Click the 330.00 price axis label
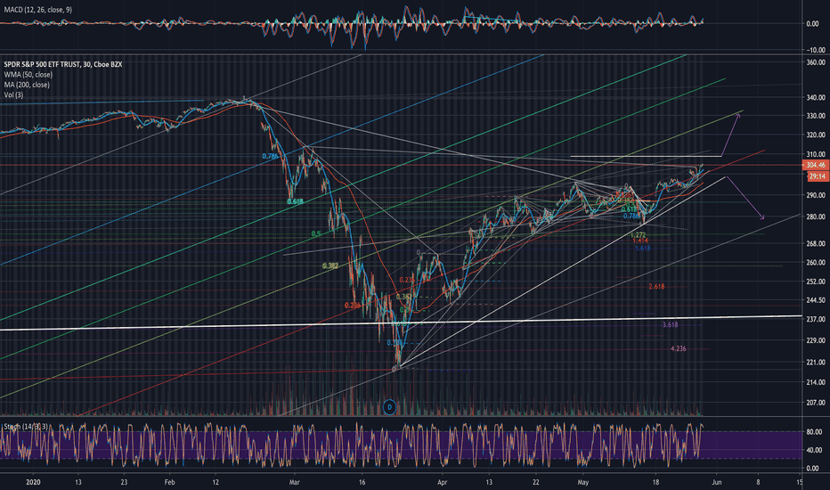 (816, 116)
